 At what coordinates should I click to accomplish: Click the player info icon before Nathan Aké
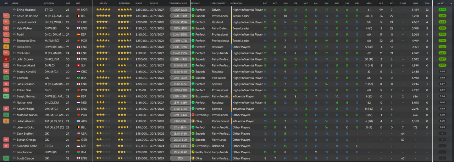click(x=14, y=103)
